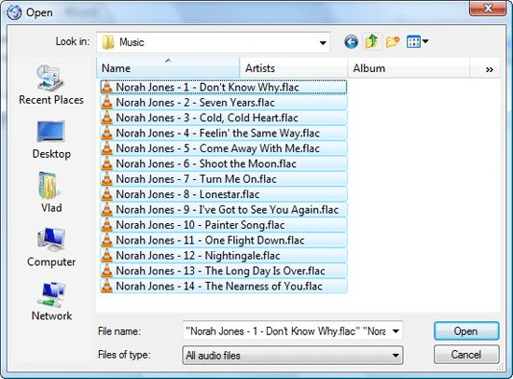Expand the File name history dropdown arrow
Screen dimensions: 513x379
click(395, 331)
